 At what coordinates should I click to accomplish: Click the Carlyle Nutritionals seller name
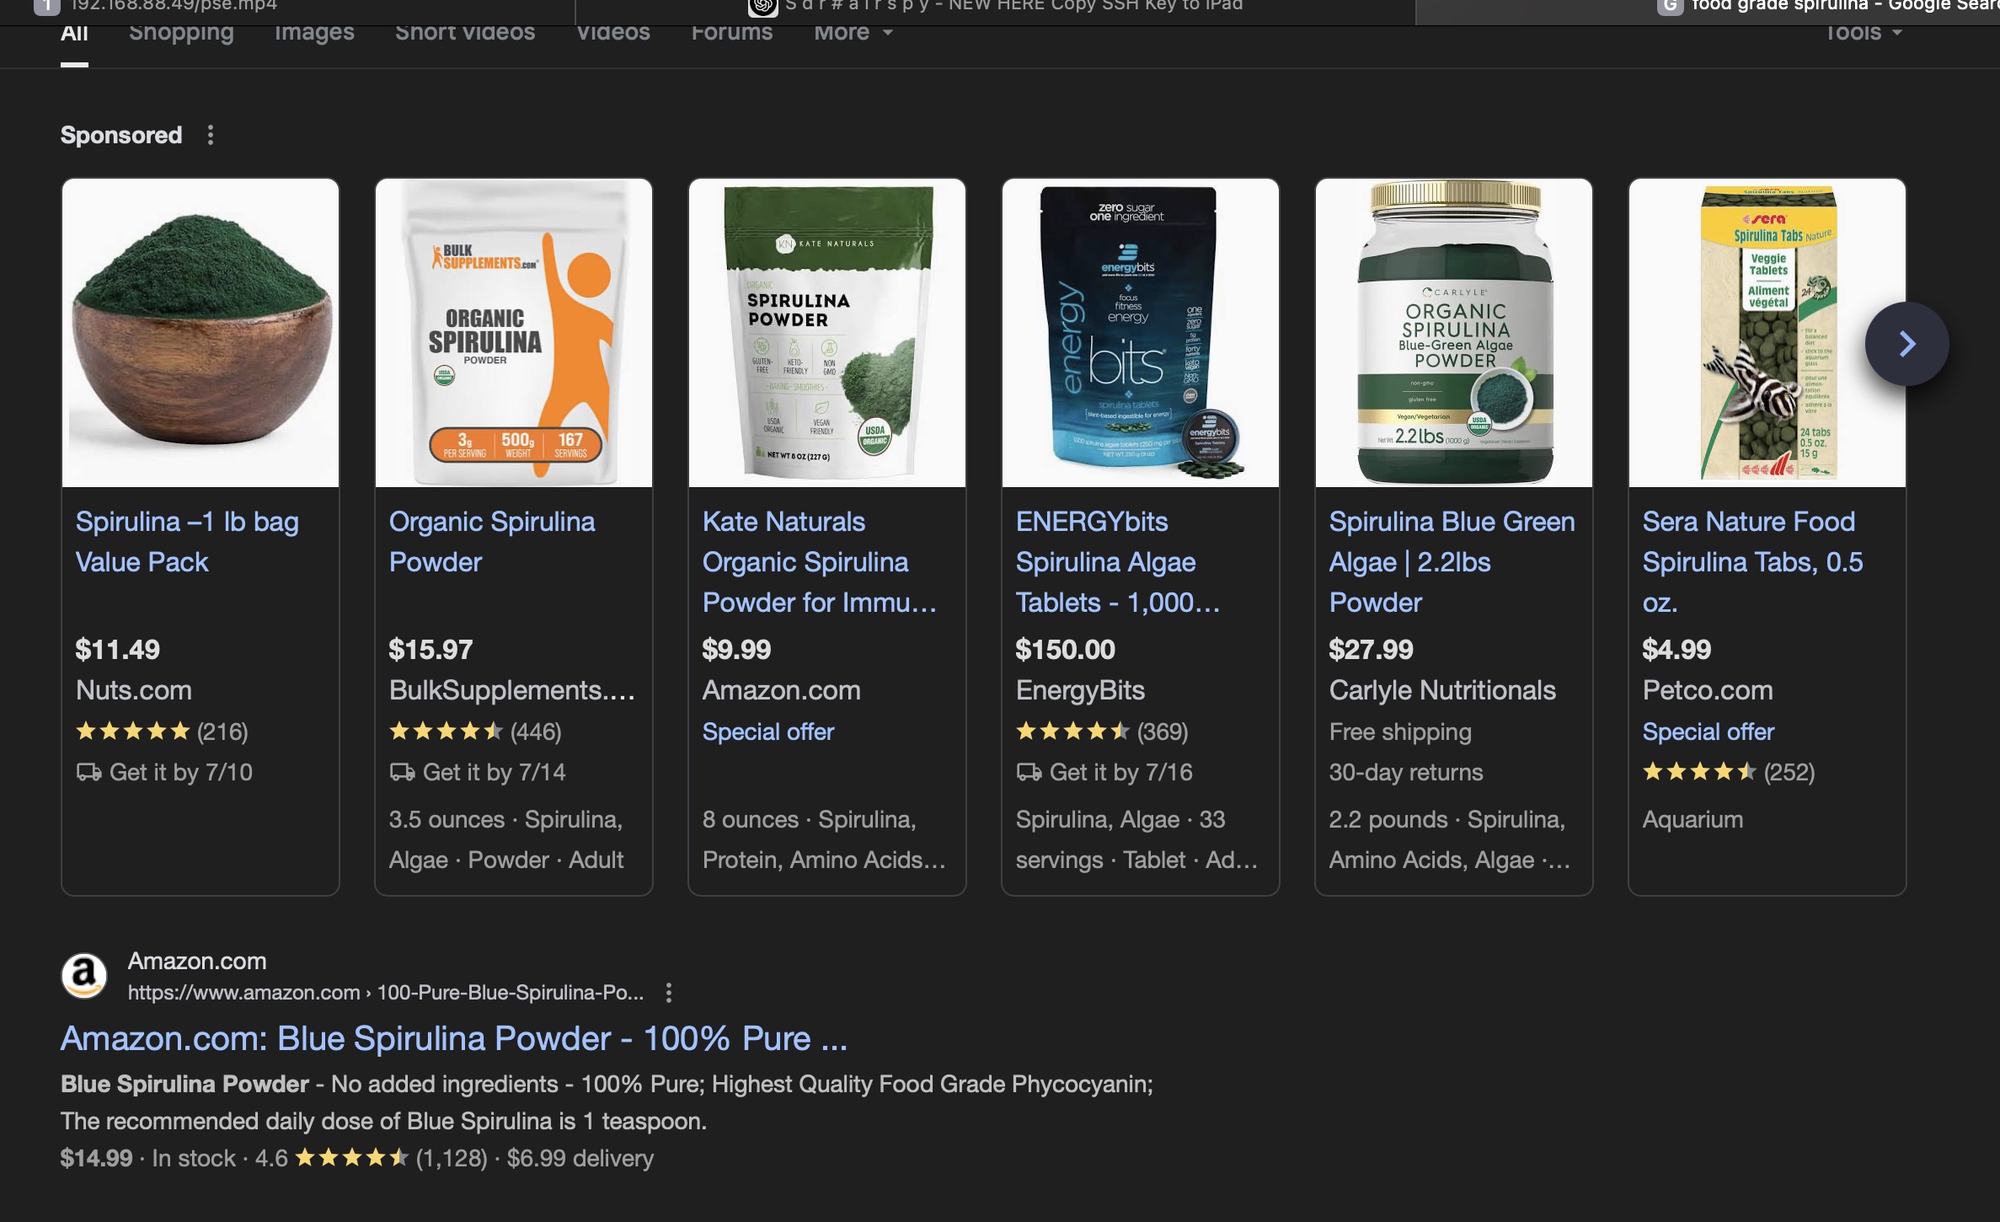pos(1442,690)
